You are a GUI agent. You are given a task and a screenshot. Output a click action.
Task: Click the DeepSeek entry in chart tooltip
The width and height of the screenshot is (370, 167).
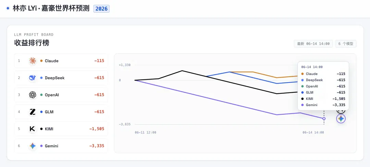coord(323,80)
